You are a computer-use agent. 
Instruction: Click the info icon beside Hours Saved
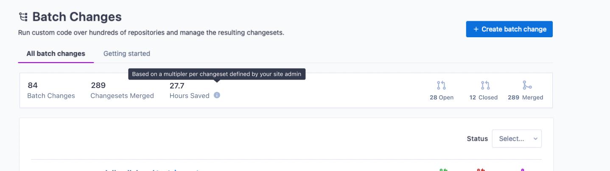[x=217, y=95]
